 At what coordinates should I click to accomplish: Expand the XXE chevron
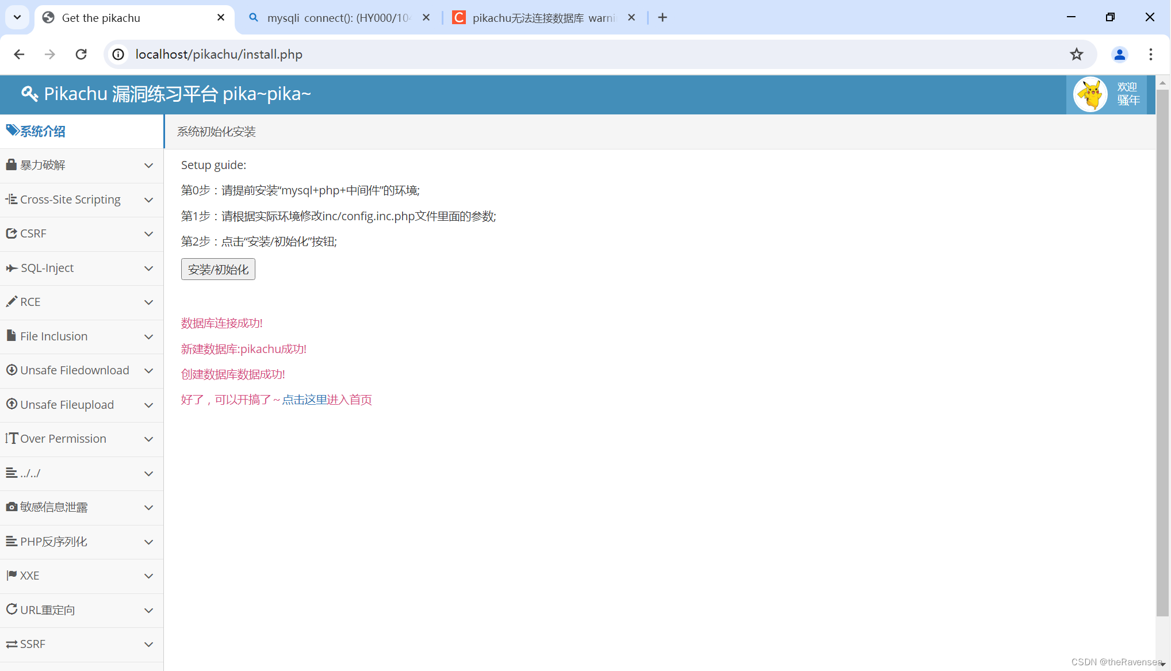[148, 576]
